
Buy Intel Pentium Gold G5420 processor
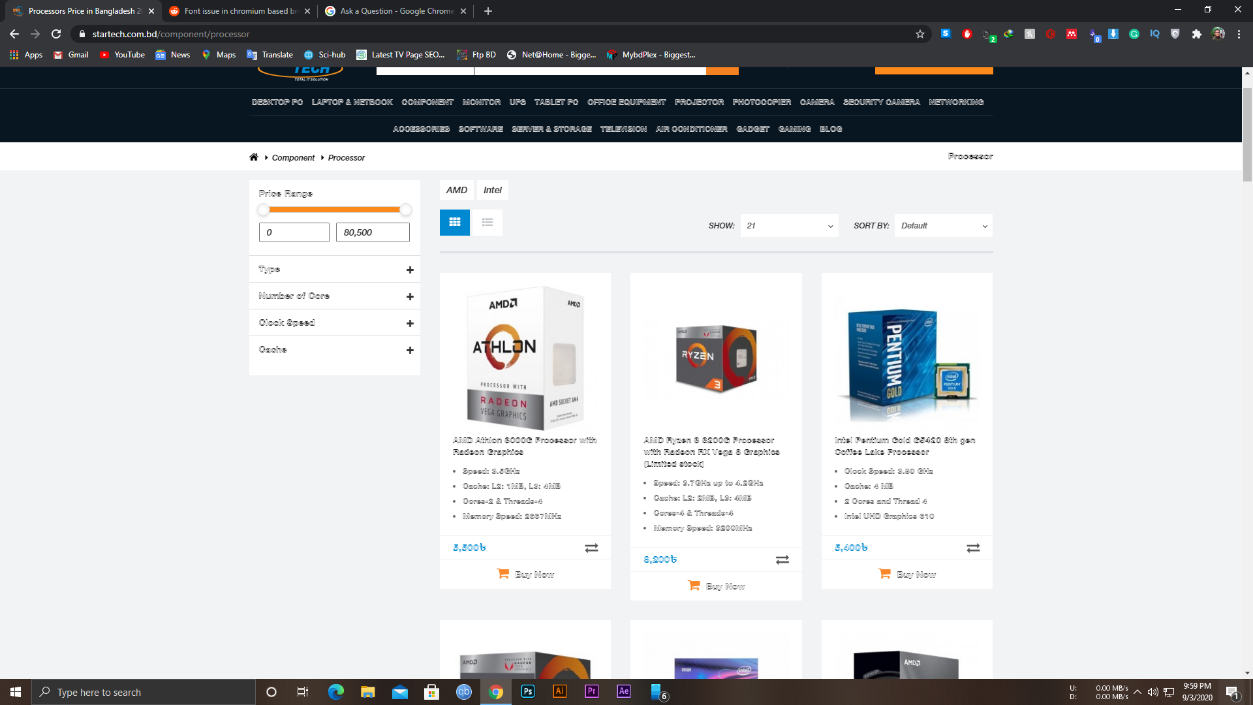tap(907, 574)
